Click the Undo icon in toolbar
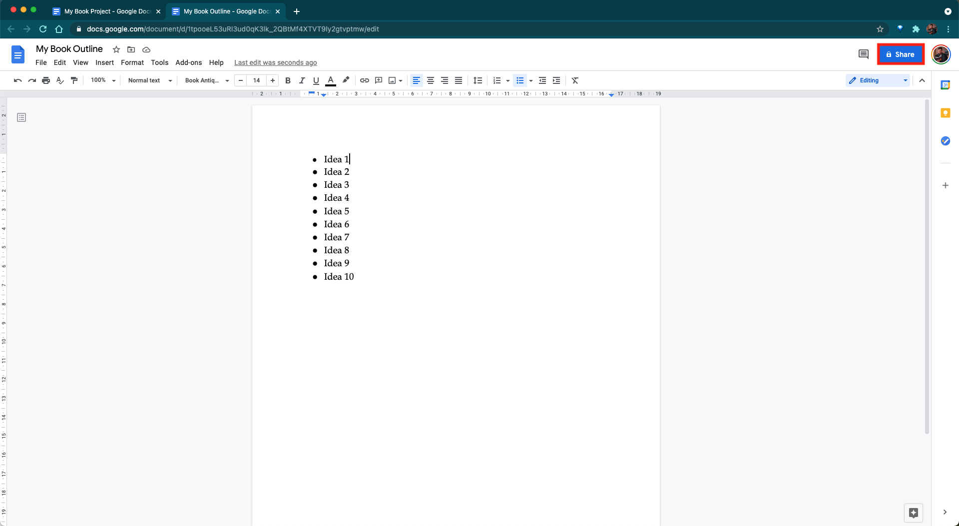 (18, 80)
